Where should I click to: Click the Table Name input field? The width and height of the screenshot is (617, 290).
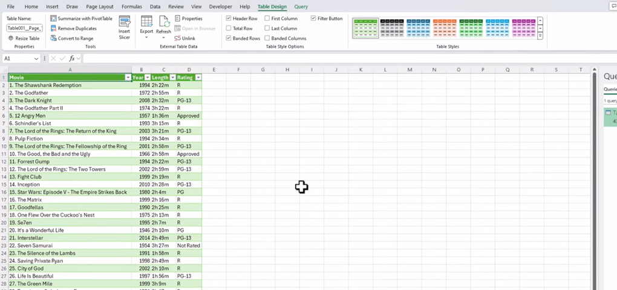(x=24, y=28)
